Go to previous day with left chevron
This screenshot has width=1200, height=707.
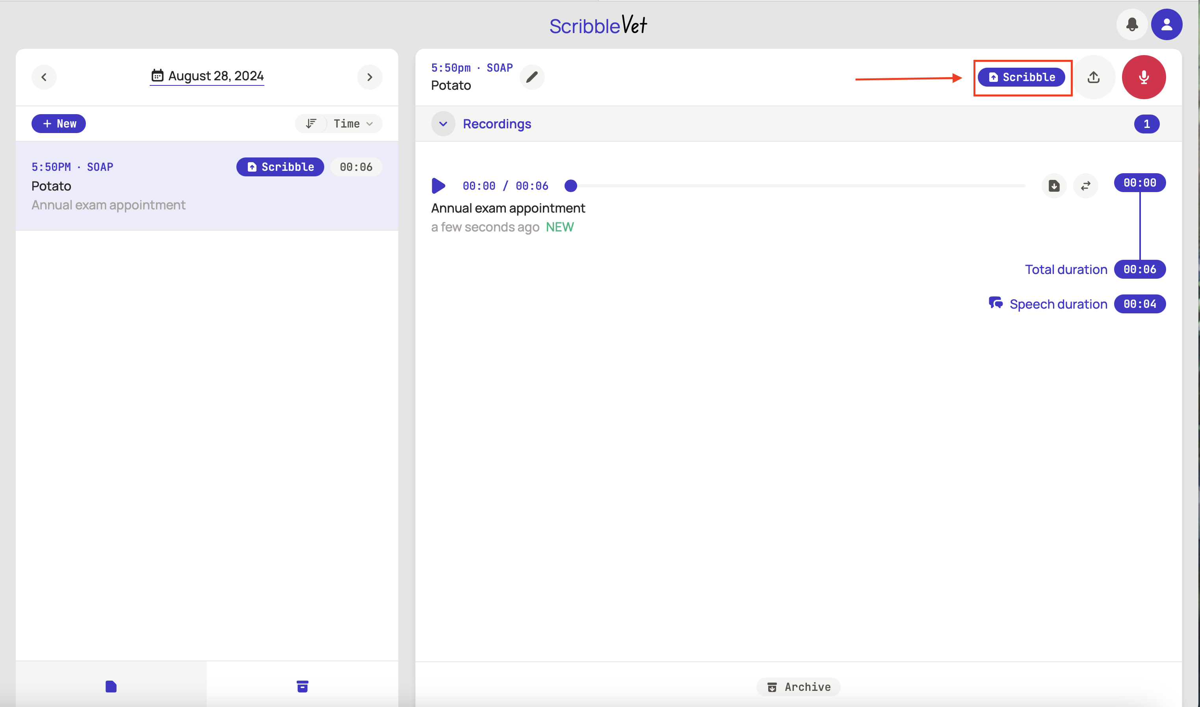(x=44, y=77)
